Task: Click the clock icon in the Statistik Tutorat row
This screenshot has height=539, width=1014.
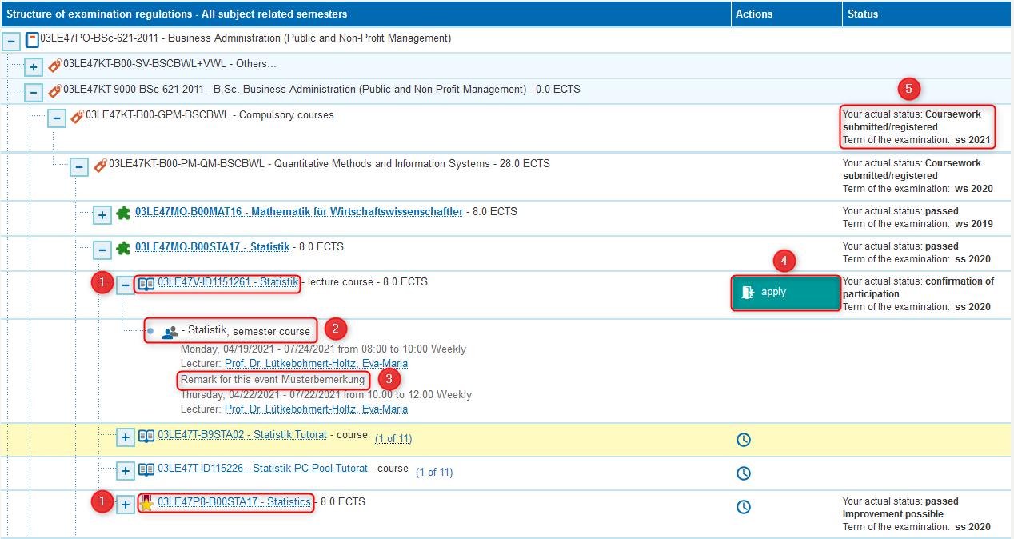Action: coord(744,440)
